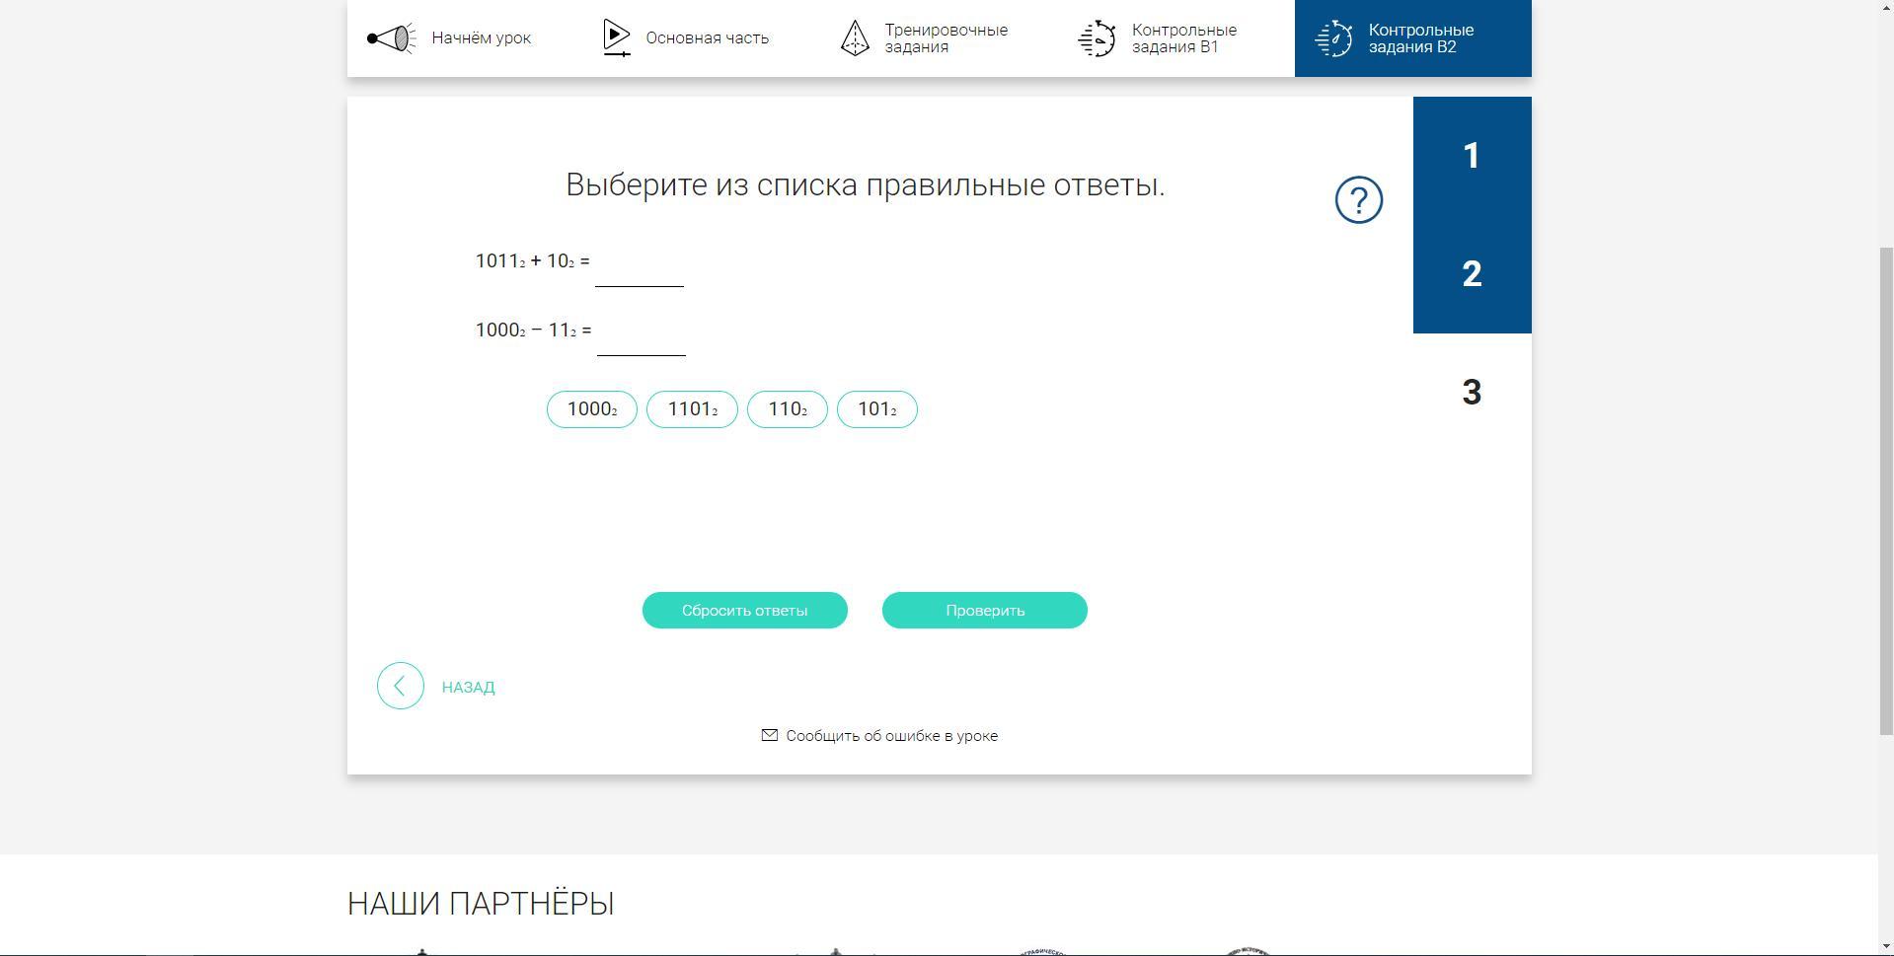1894x956 pixels.
Task: Click the play icon for Основная часть
Action: click(x=617, y=38)
